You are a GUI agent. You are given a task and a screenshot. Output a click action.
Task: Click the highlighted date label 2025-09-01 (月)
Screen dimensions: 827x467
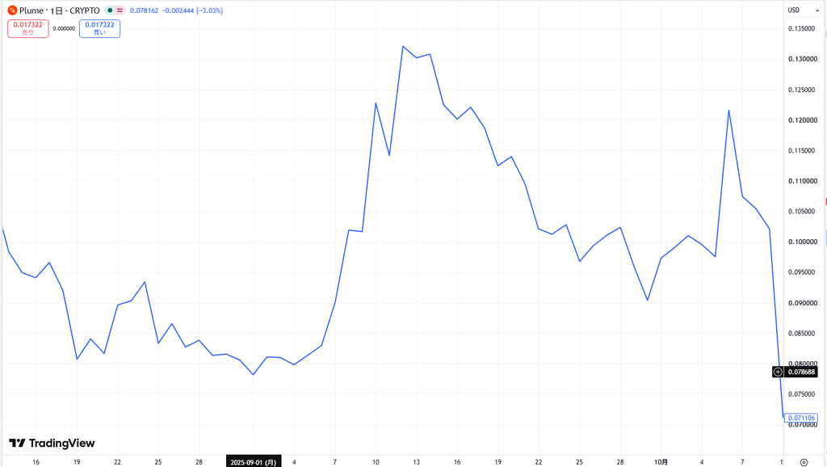254,461
